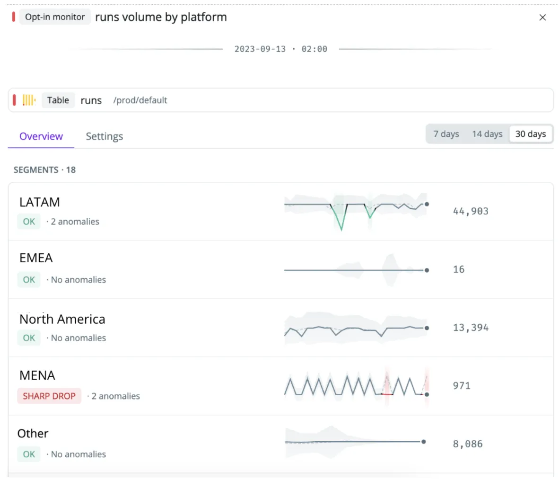Click the SHARP DROP badge under MENA
This screenshot has width=559, height=480.
coord(49,396)
